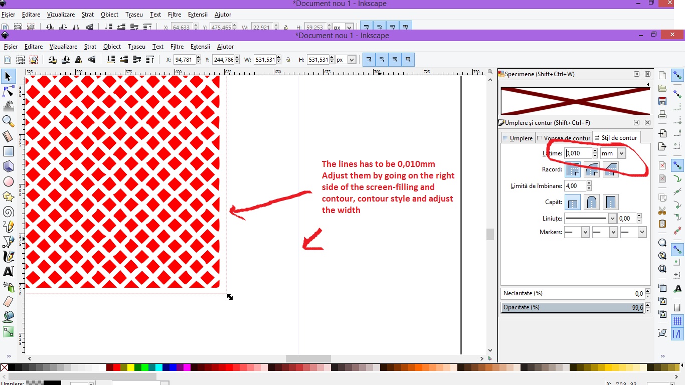Select the 3D Box tool

click(x=8, y=166)
